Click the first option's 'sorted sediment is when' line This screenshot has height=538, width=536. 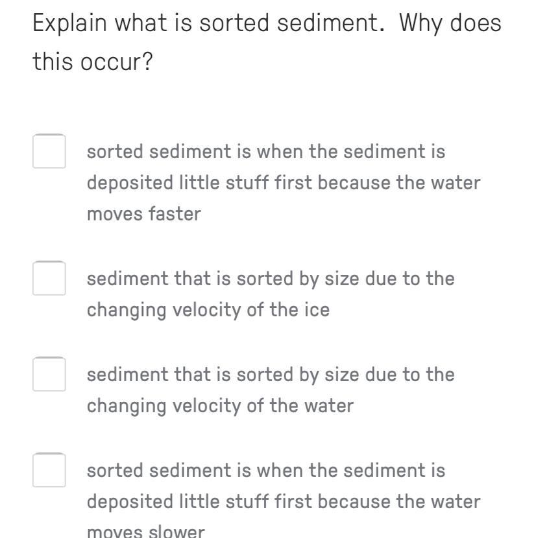click(266, 151)
